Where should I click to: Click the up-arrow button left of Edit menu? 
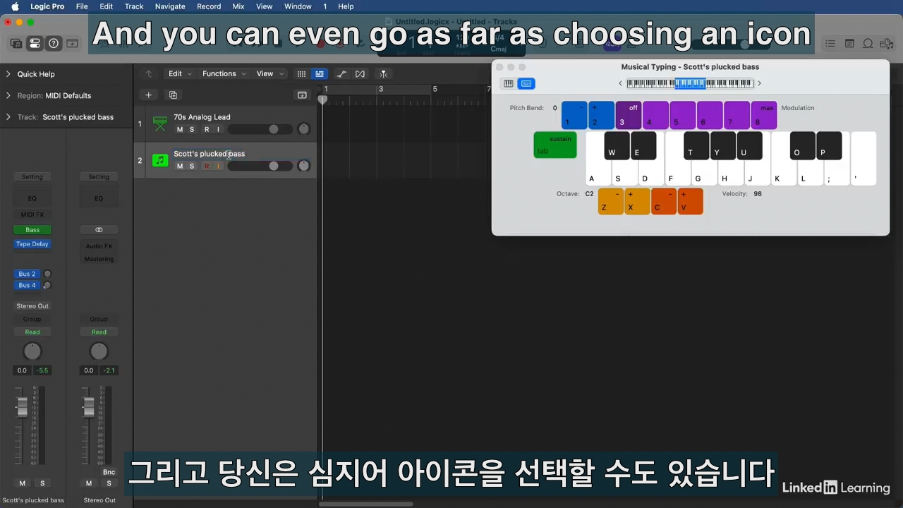148,74
